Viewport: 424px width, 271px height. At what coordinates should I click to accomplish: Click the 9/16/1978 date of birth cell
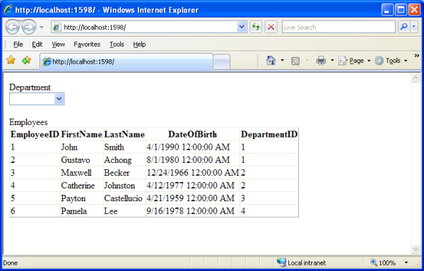[x=192, y=211]
